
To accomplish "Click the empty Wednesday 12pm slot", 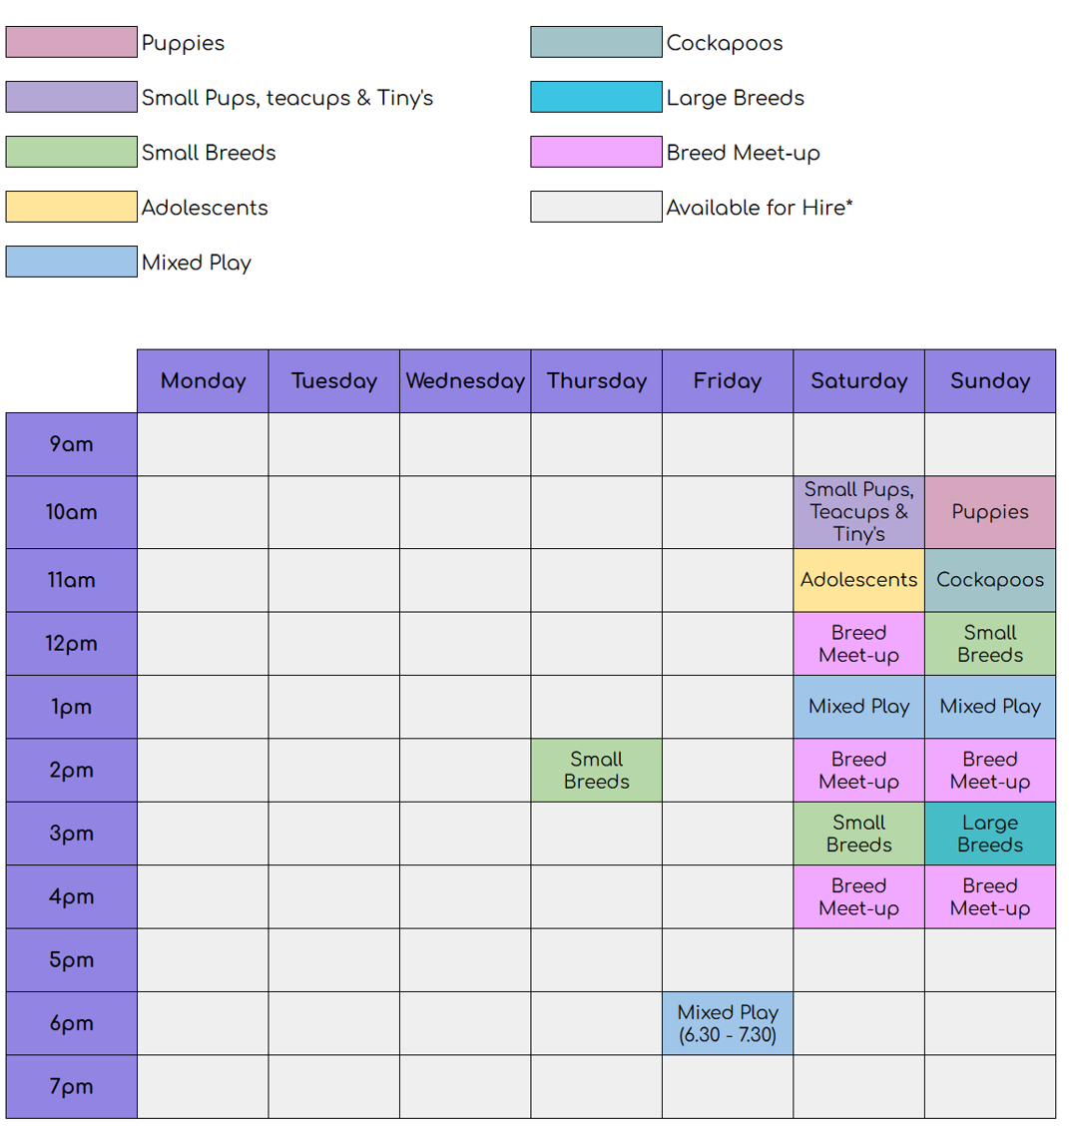I will tap(465, 644).
